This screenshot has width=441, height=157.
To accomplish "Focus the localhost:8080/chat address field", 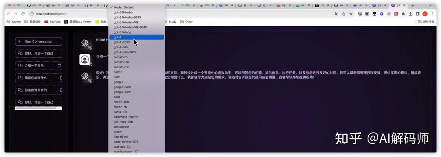I will tap(179, 14).
